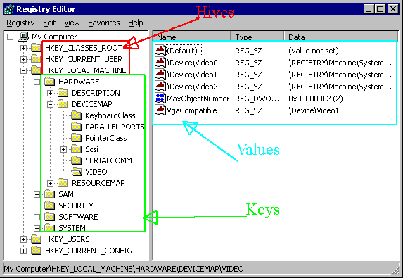Click the Registry Editor title bar icon
This screenshot has width=403, height=278.
pyautogui.click(x=9, y=9)
